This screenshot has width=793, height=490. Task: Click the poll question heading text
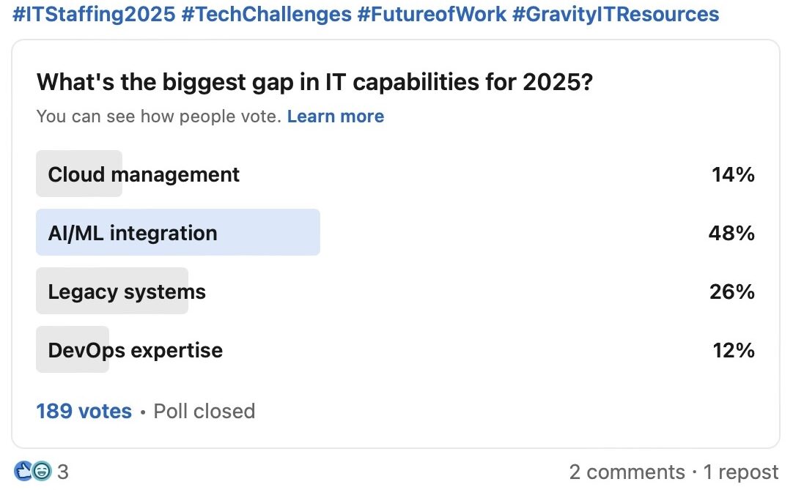tap(314, 82)
